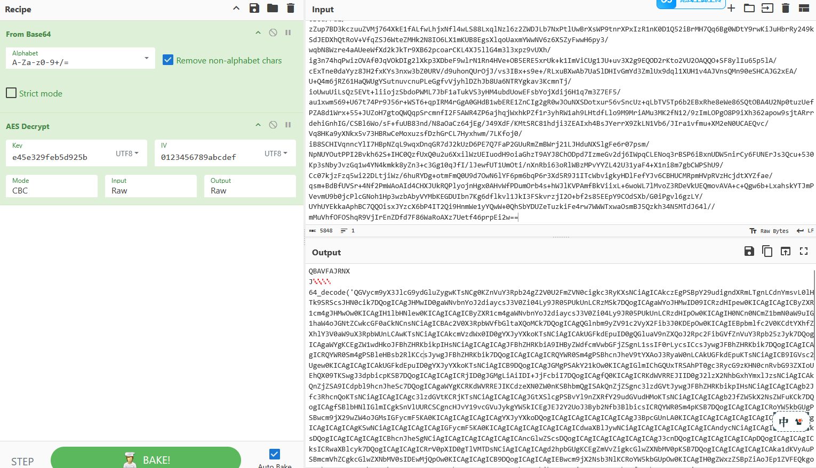This screenshot has width=816, height=468.
Task: Disable the From Base64 operation
Action: pyautogui.click(x=273, y=33)
